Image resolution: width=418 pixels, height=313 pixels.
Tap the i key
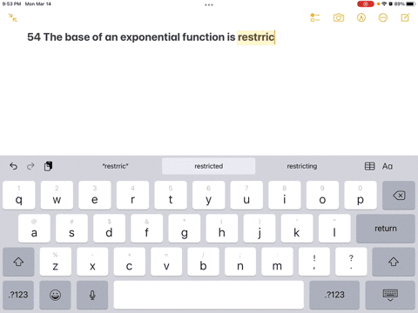[285, 196]
